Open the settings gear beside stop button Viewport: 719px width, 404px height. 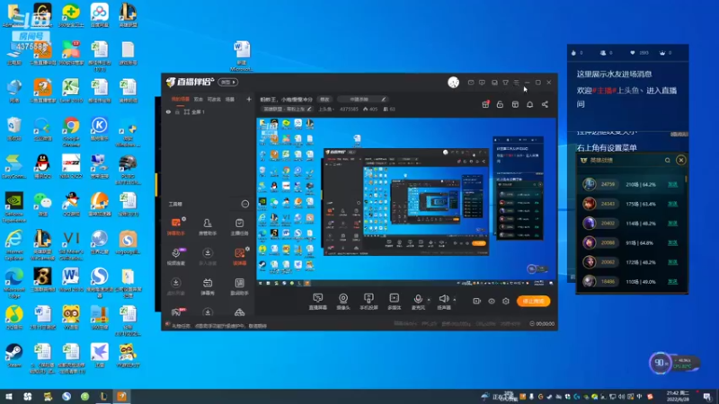point(506,302)
